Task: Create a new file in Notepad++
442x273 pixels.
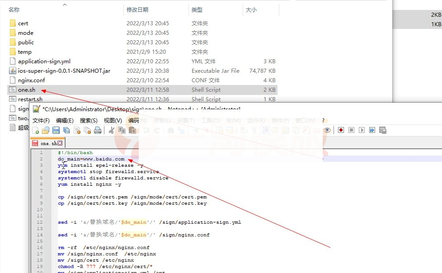Action: point(37,130)
